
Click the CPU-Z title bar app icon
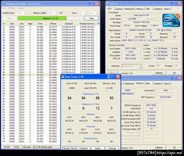point(108,3)
